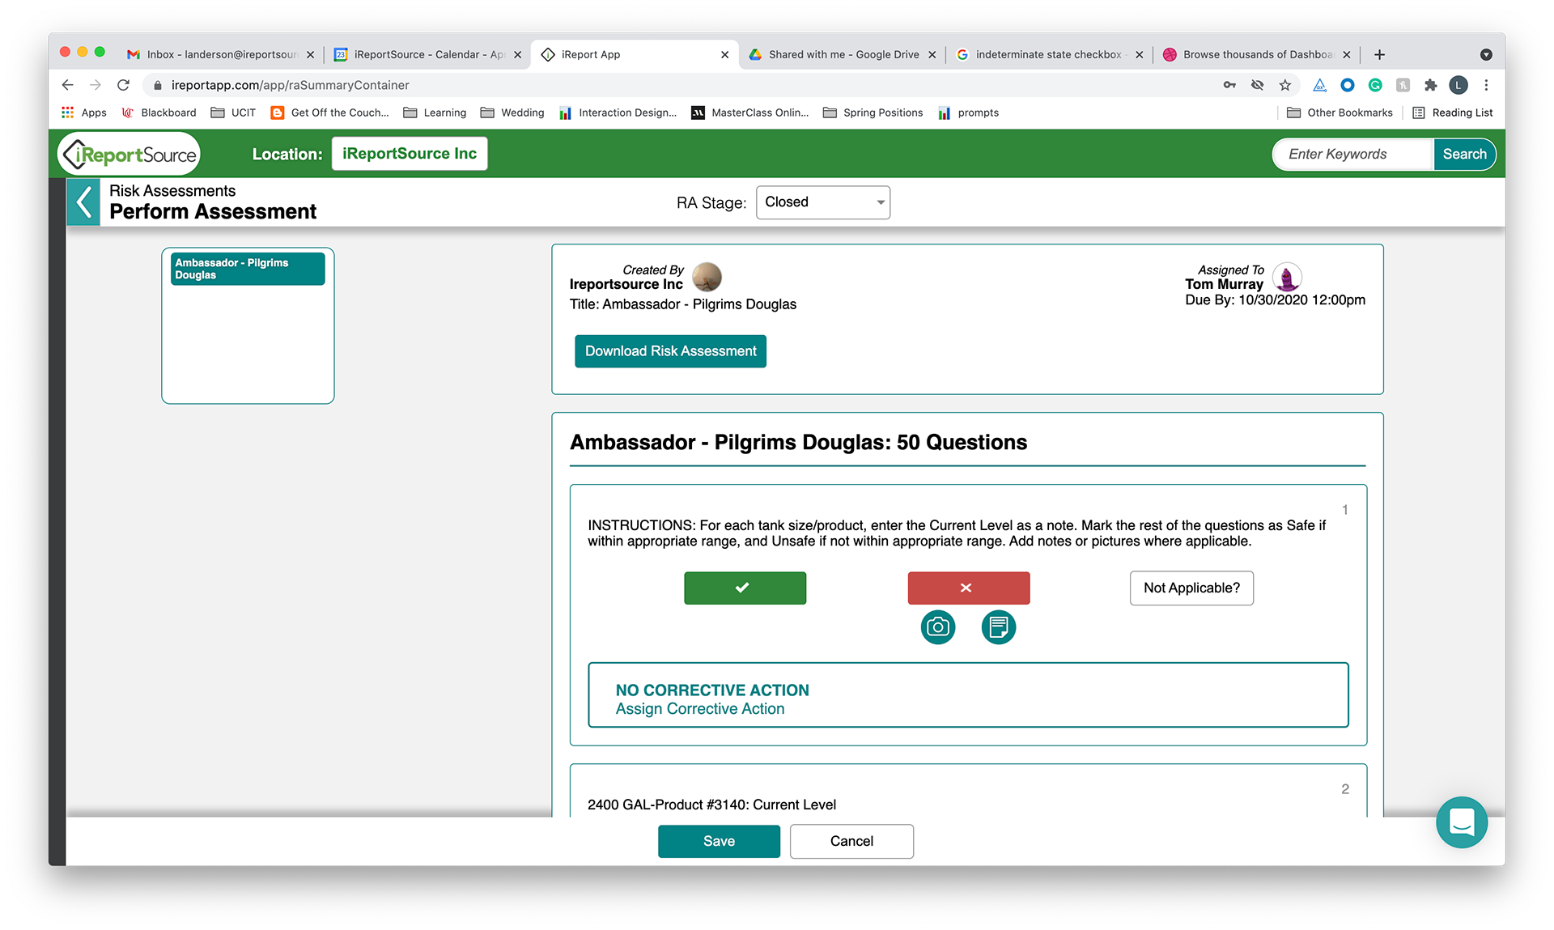1554x930 pixels.
Task: Open the prompts bookmark
Action: [968, 113]
